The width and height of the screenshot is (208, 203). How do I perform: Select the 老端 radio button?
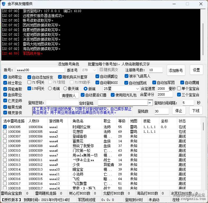pyautogui.click(x=50, y=89)
